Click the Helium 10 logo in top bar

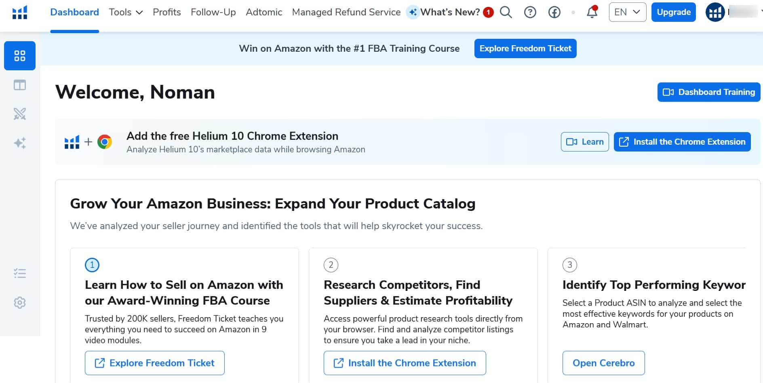click(x=19, y=13)
